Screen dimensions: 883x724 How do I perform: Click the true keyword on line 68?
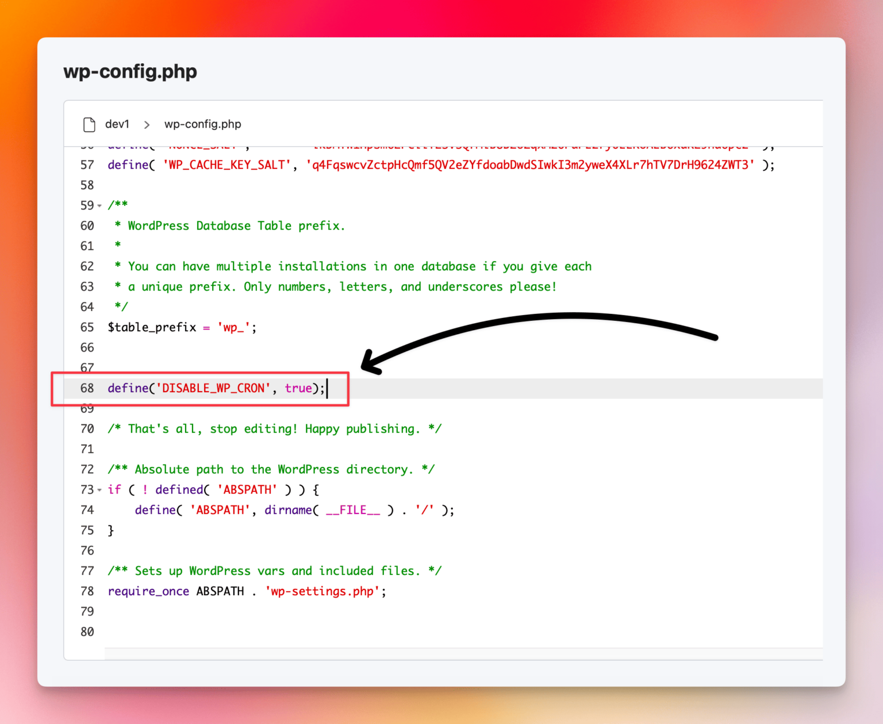(298, 388)
